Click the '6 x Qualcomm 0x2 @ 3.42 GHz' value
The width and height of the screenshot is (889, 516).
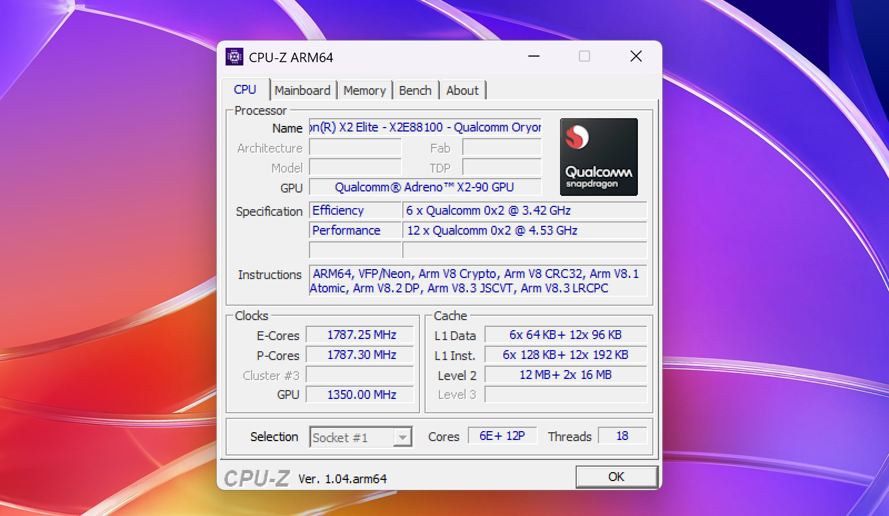click(x=525, y=210)
